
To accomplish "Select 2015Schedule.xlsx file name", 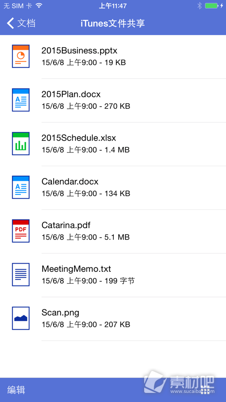I will [79, 138].
